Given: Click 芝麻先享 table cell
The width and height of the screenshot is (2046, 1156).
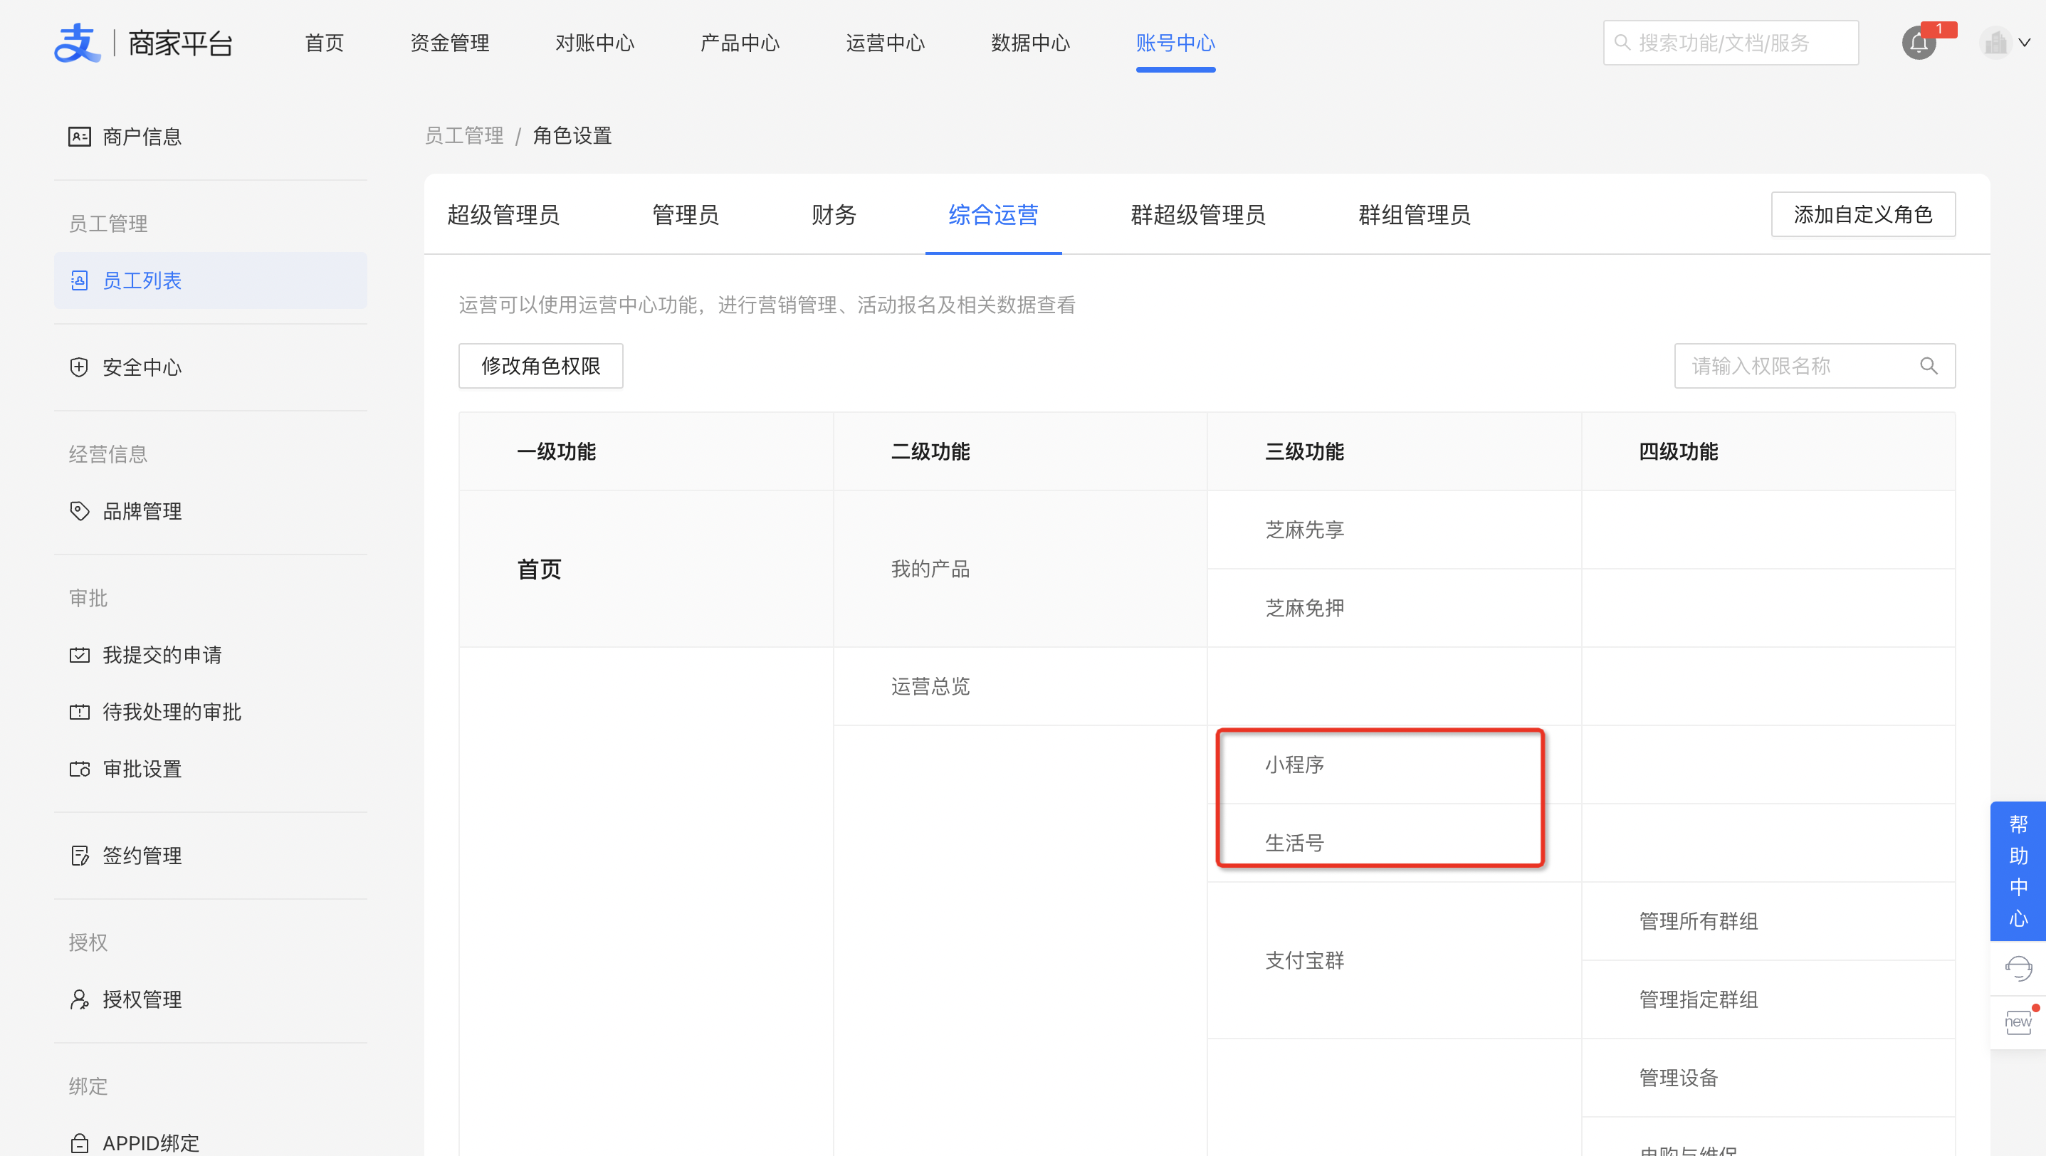Looking at the screenshot, I should (x=1394, y=530).
